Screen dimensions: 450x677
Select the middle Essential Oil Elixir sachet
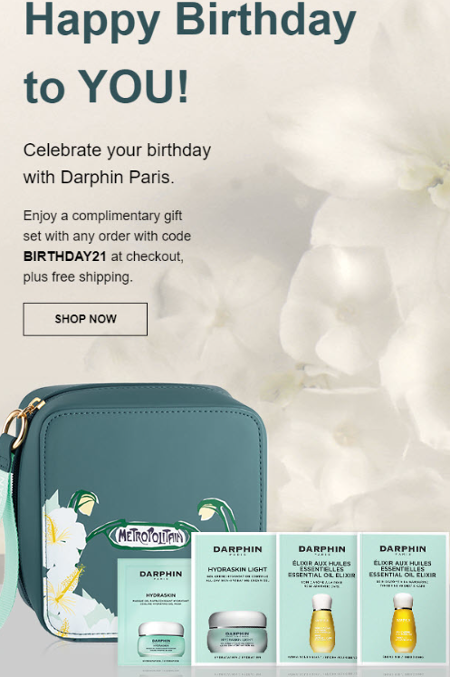[x=321, y=597]
